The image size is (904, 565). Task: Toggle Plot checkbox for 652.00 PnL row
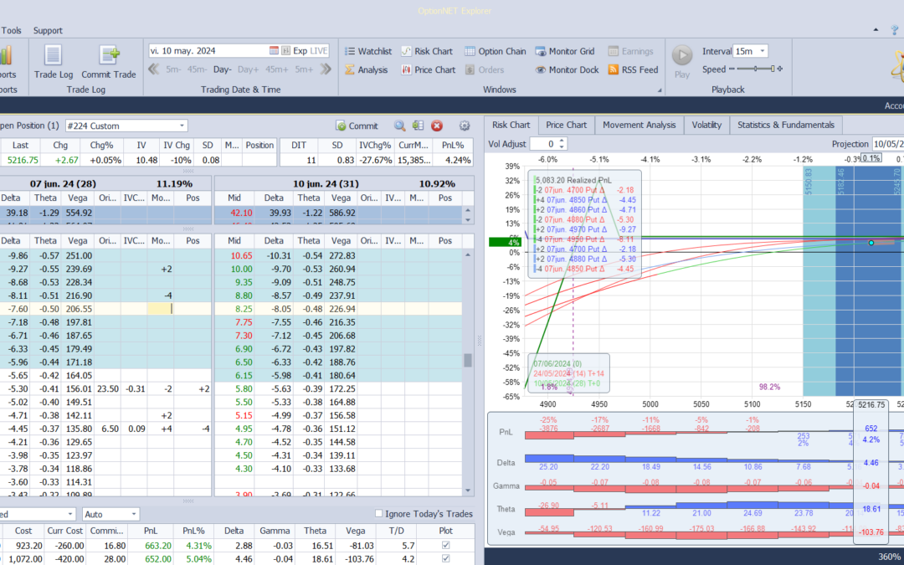[445, 558]
